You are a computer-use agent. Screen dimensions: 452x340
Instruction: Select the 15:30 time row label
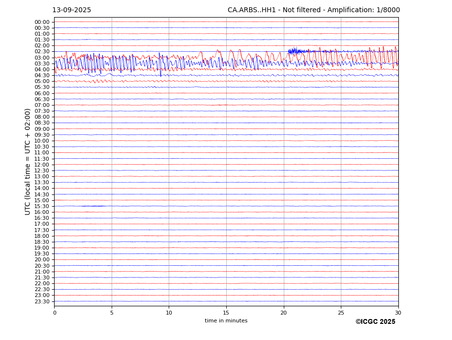(x=42, y=206)
